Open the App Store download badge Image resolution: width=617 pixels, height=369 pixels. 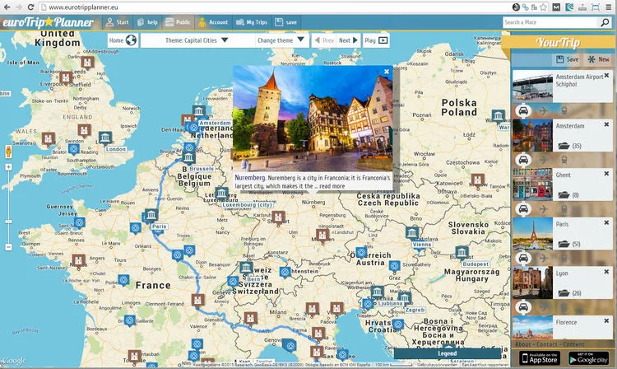pyautogui.click(x=540, y=358)
